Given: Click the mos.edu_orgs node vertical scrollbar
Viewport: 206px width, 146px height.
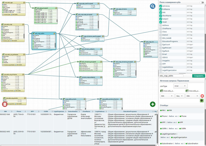Looking at the screenshot, I should [24, 33].
